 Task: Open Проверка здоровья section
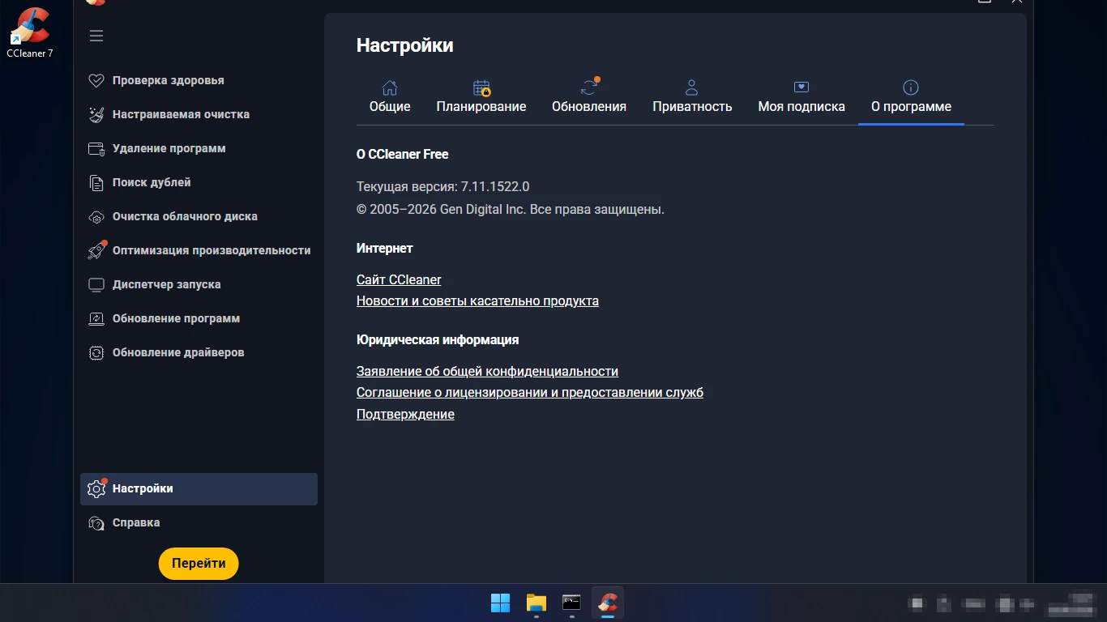tap(199, 80)
